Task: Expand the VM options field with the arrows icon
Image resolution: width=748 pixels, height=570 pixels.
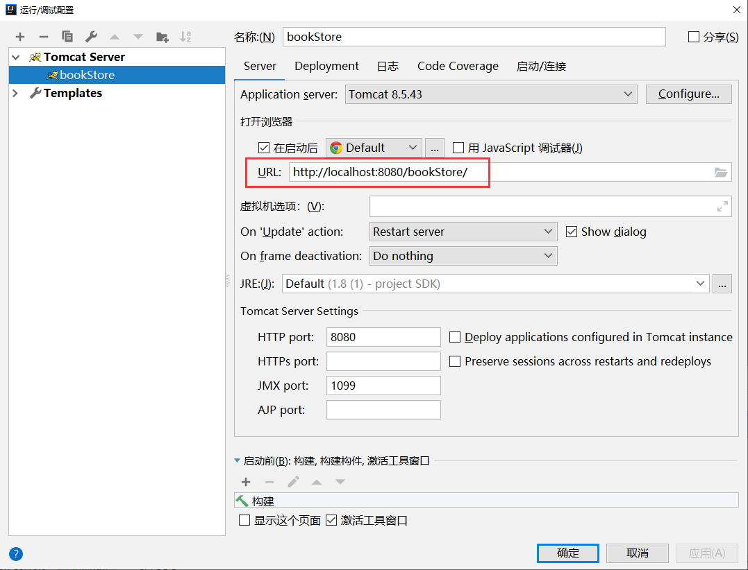Action: tap(723, 206)
